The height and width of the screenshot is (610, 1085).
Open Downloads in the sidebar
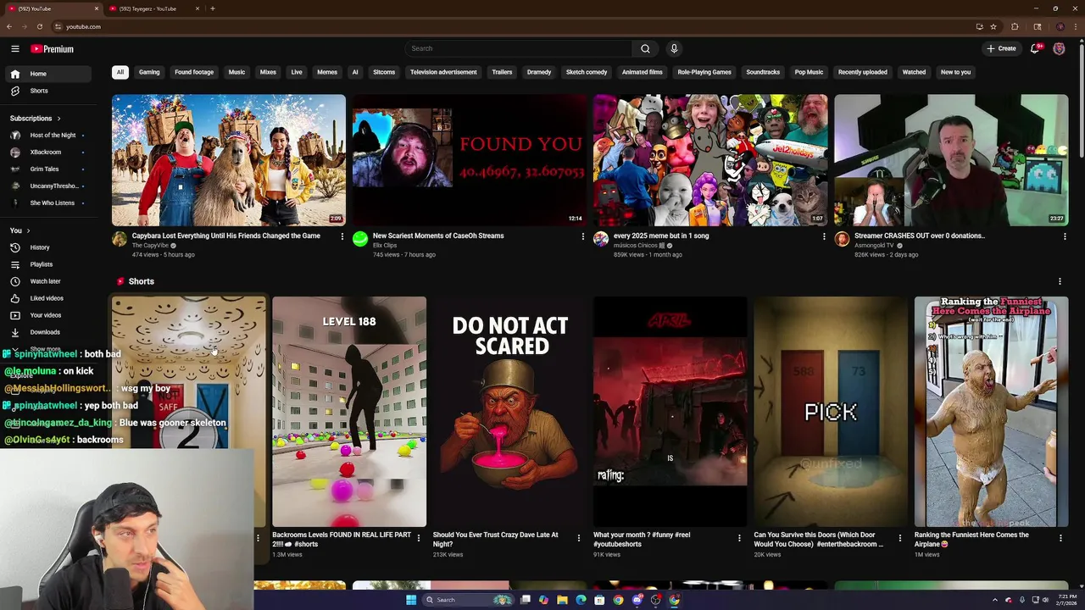click(x=48, y=332)
